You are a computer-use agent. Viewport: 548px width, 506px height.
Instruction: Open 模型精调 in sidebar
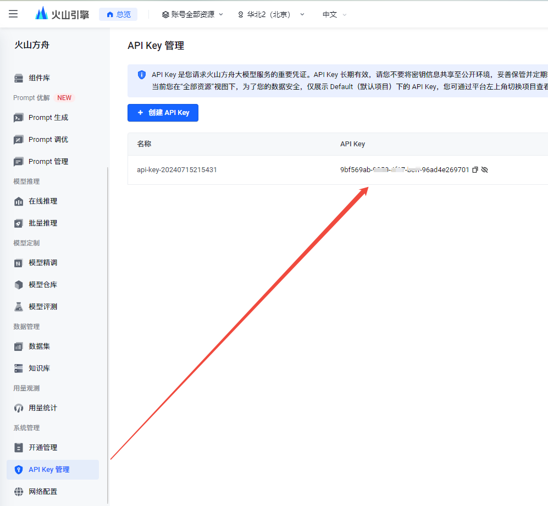[43, 262]
